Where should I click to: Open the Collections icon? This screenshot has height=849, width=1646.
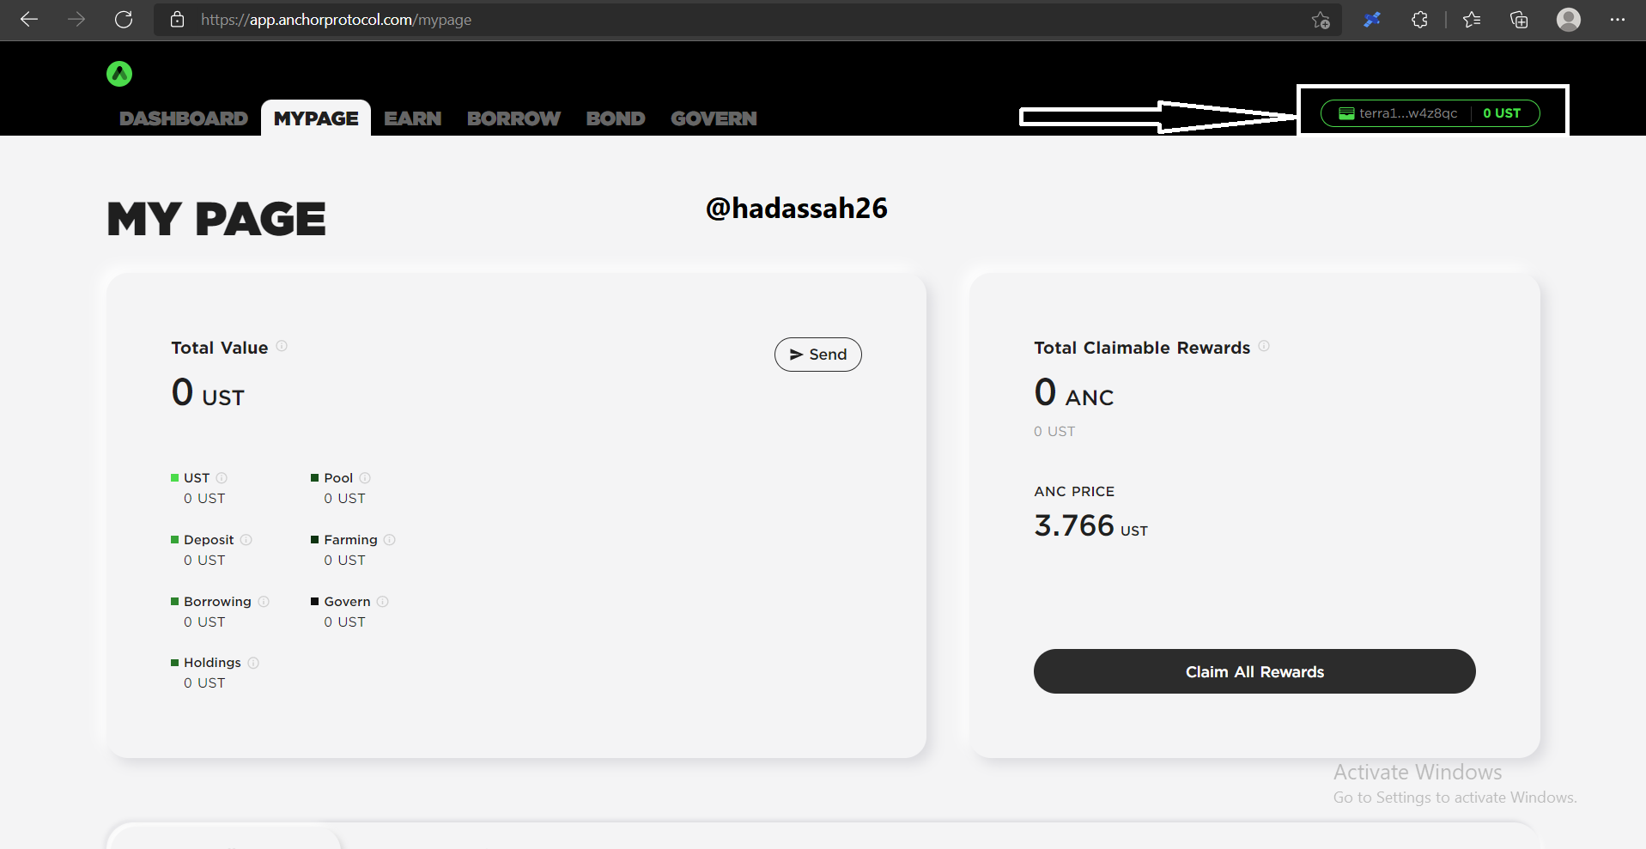pos(1519,19)
